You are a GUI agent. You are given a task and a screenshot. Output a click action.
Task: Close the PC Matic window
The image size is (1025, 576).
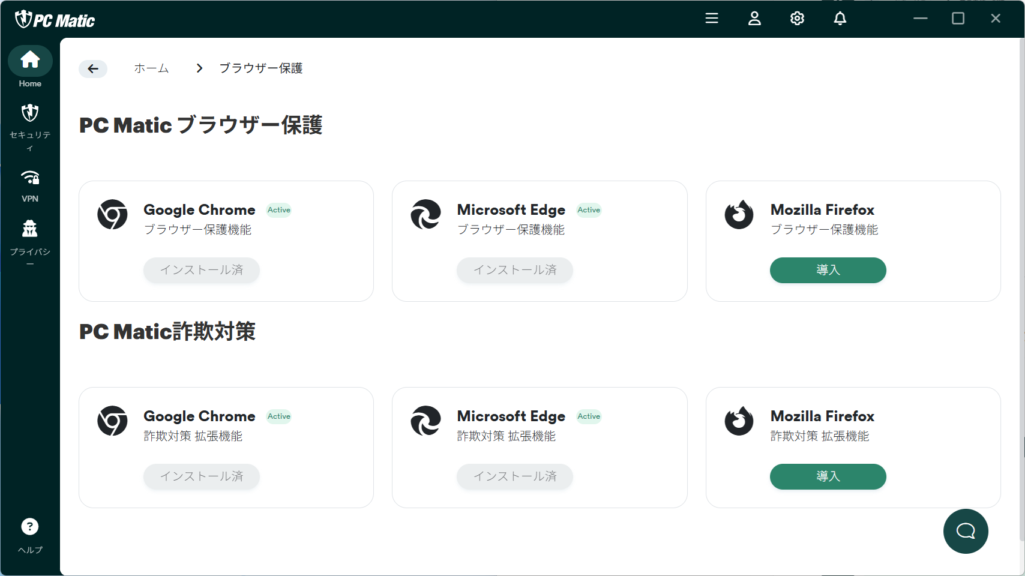(996, 19)
